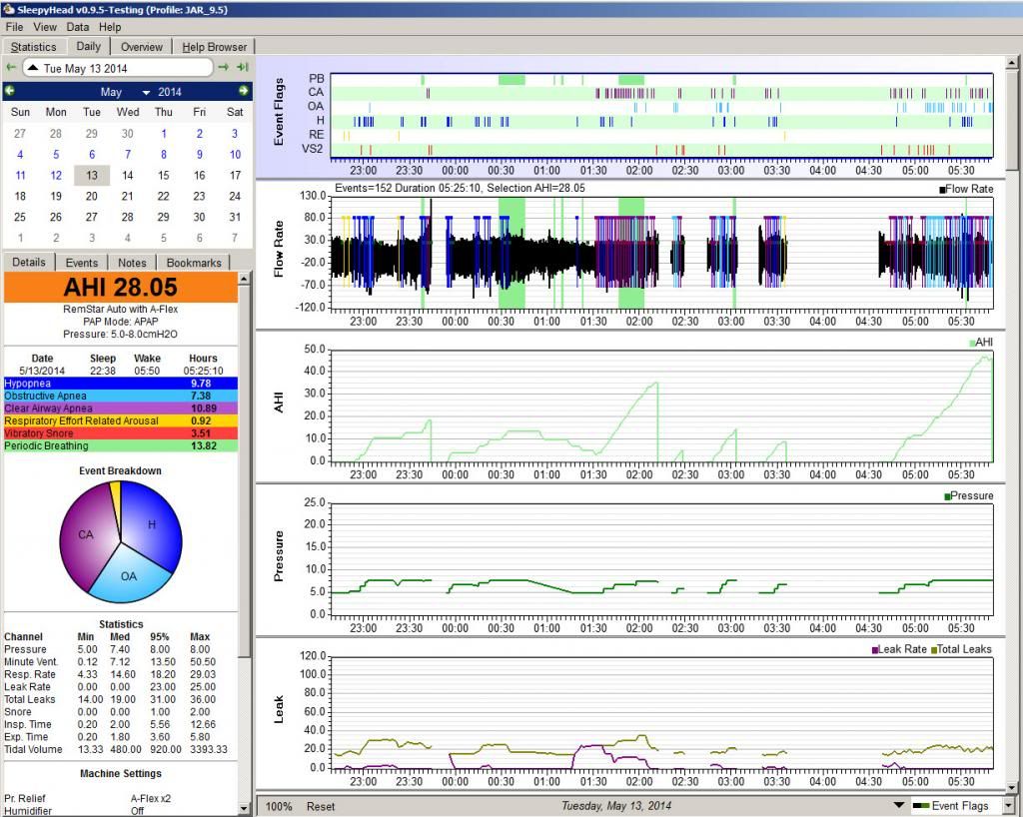Screen dimensions: 1023x817
Task: Click the AHI 28.05 orange banner
Action: click(x=121, y=287)
